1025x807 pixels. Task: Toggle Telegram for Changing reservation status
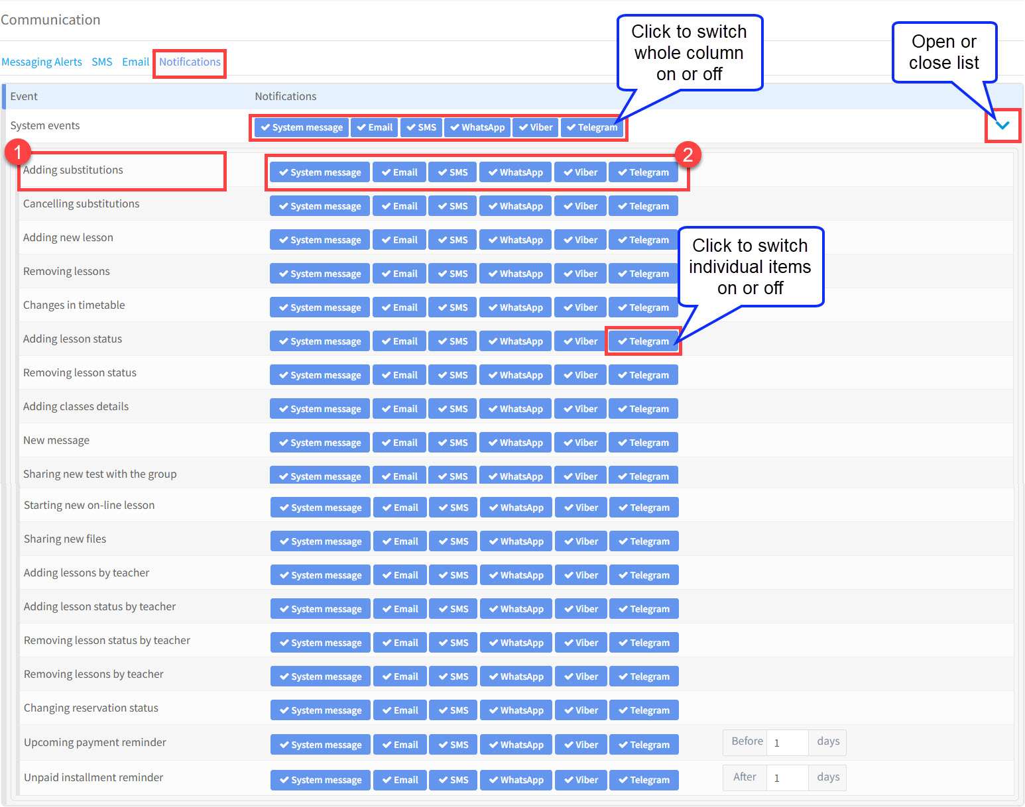[x=644, y=710]
